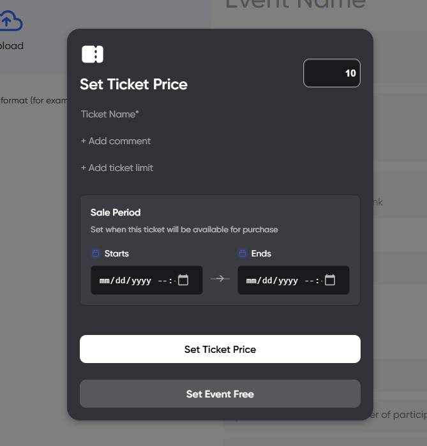This screenshot has height=446, width=427.
Task: Select the date portion of Starts field
Action: click(x=124, y=281)
